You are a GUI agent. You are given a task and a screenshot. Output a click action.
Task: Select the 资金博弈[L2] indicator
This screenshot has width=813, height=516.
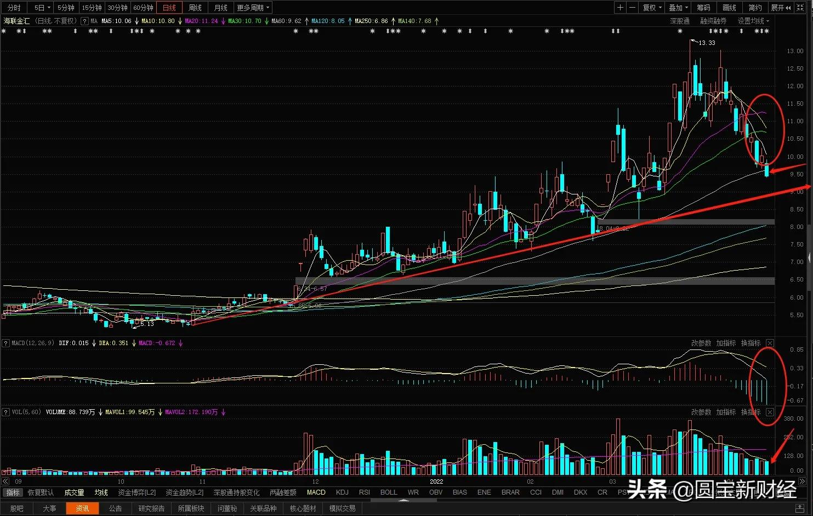tap(137, 492)
